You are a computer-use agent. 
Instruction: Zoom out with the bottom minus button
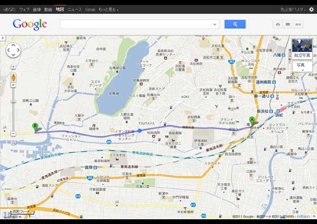click(13, 134)
